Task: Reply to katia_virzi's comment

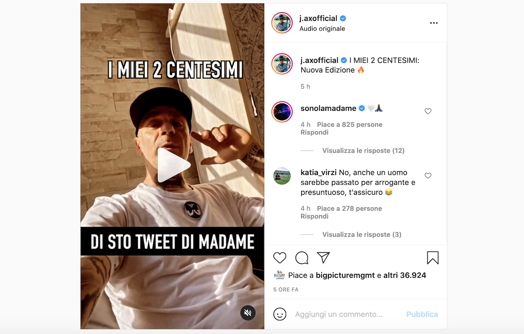Action: tap(314, 217)
